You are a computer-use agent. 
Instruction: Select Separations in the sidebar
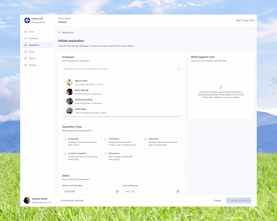coord(38,45)
